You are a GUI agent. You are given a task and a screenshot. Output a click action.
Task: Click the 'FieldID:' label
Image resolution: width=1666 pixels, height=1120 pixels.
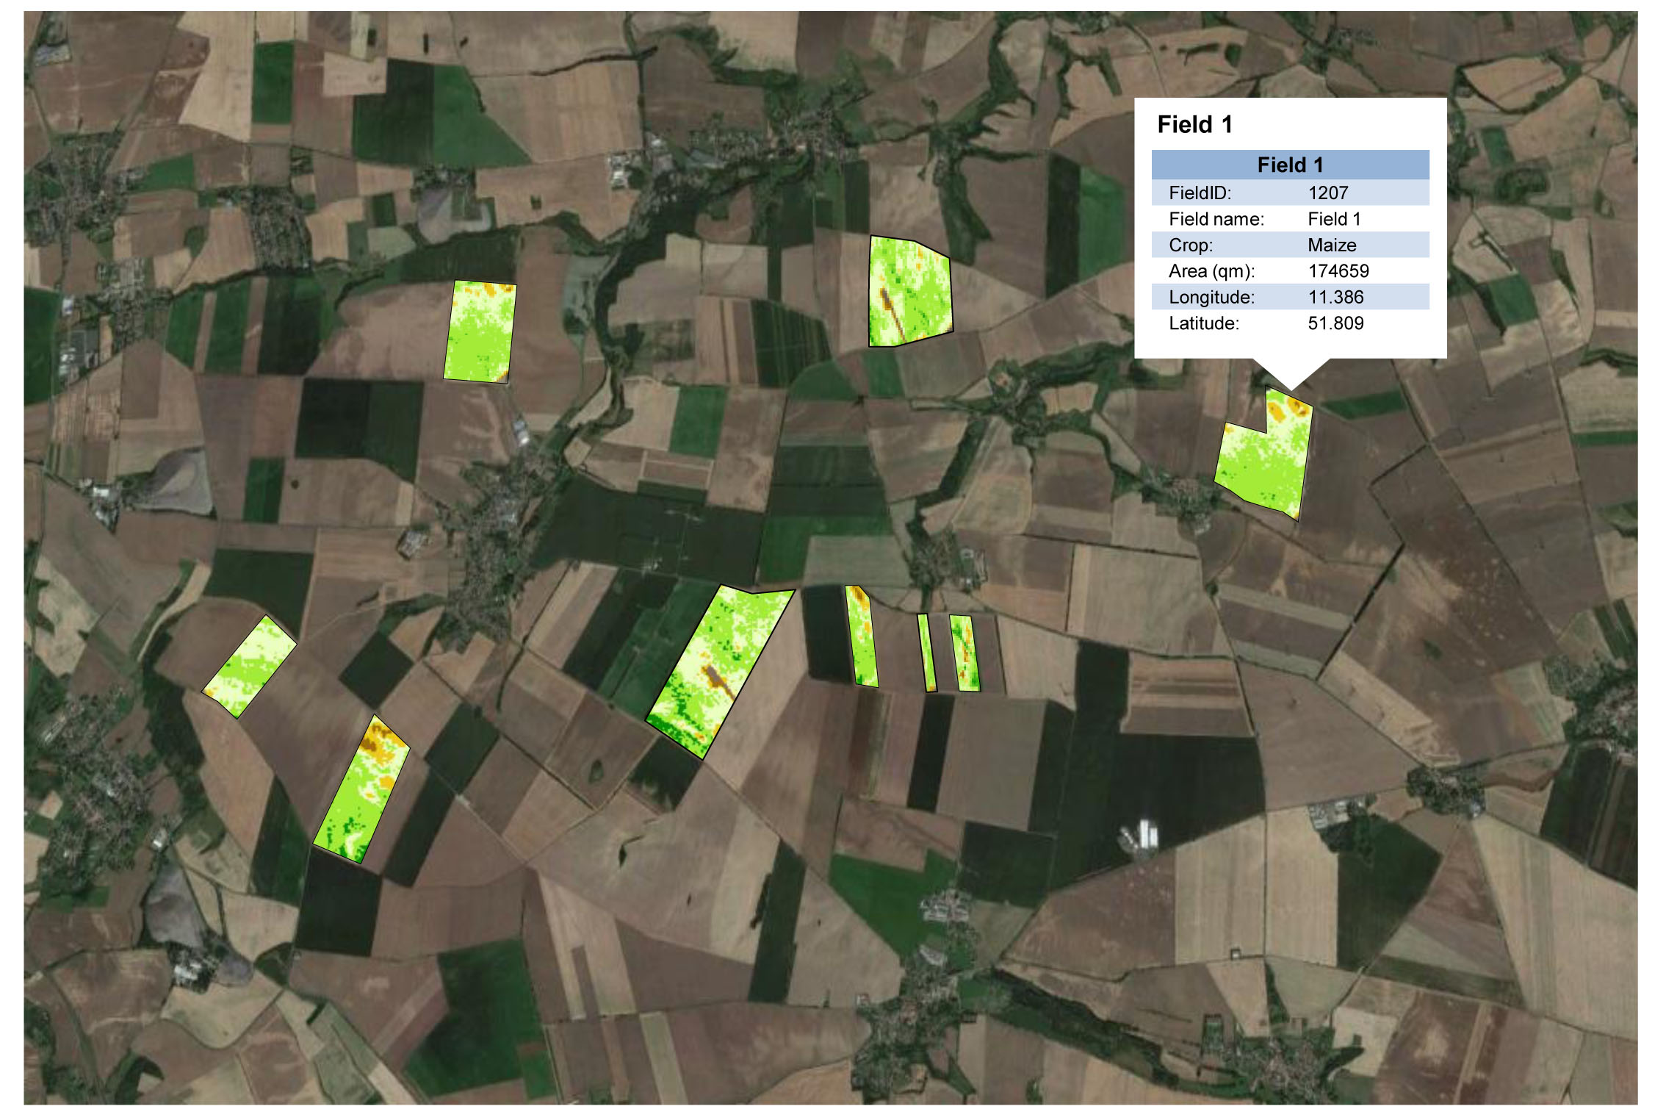(1200, 193)
